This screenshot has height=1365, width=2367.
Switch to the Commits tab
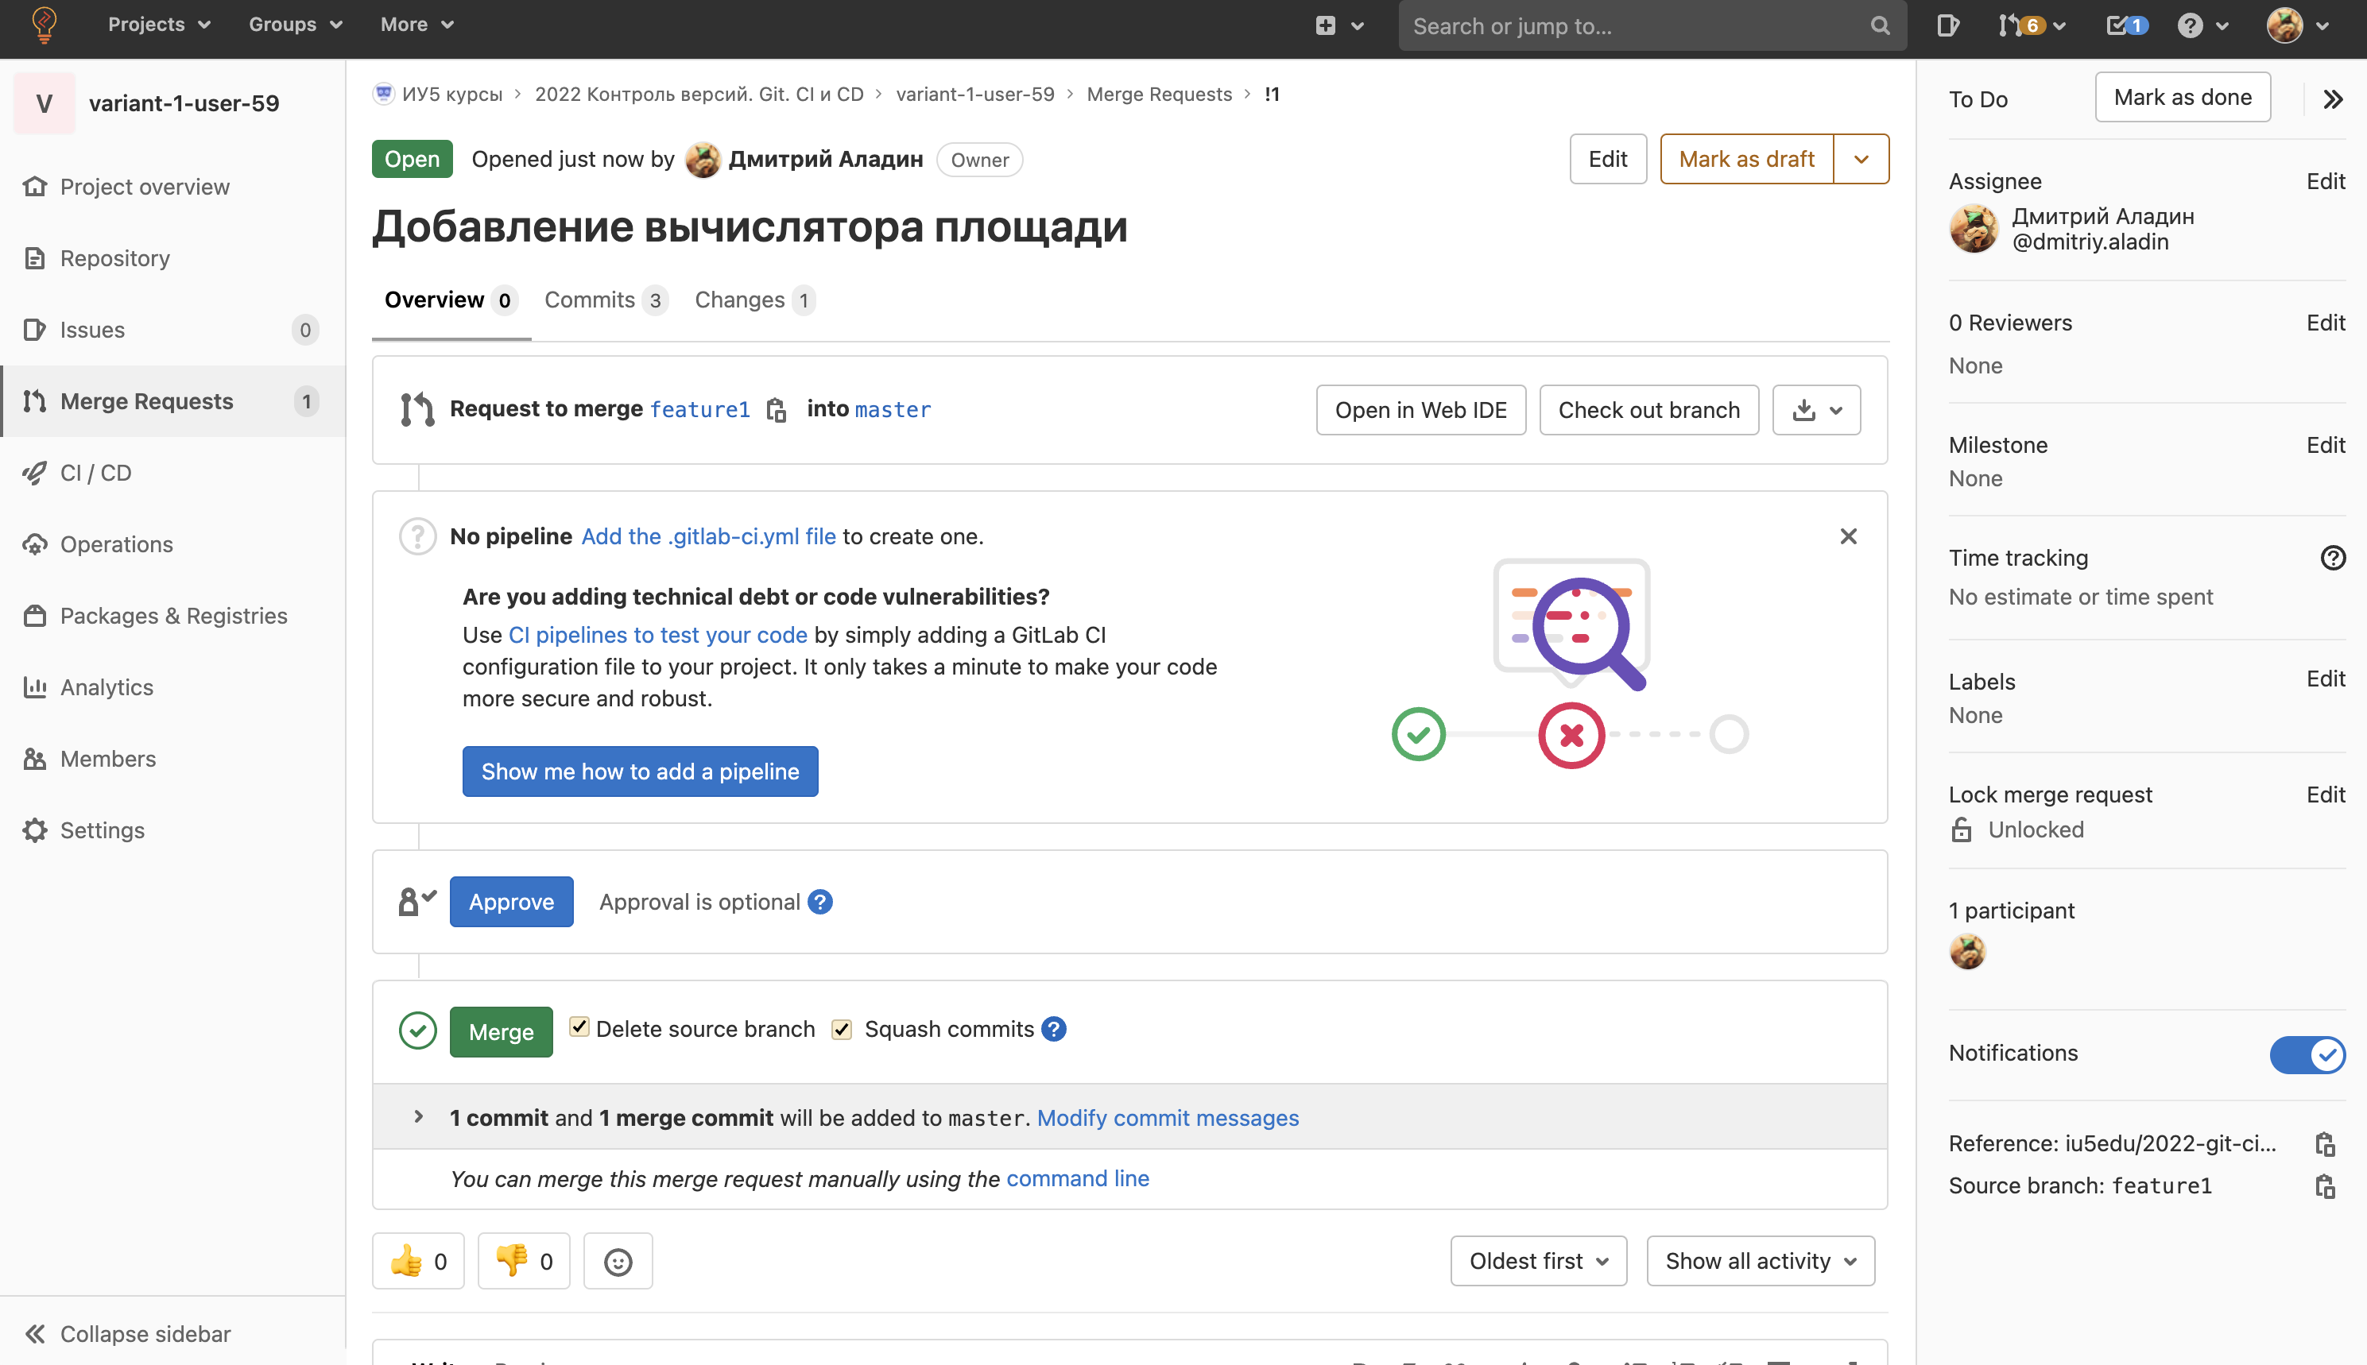pyautogui.click(x=591, y=300)
